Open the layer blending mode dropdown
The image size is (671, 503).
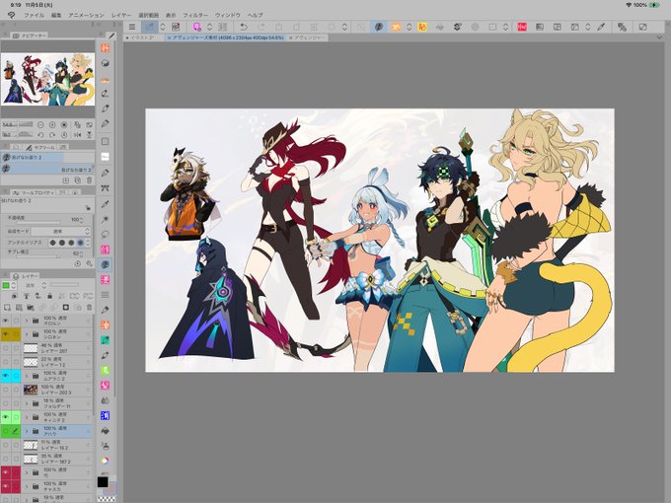click(34, 285)
